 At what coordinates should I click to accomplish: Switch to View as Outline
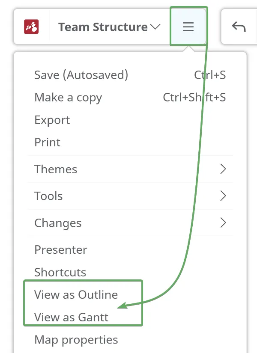pos(76,294)
